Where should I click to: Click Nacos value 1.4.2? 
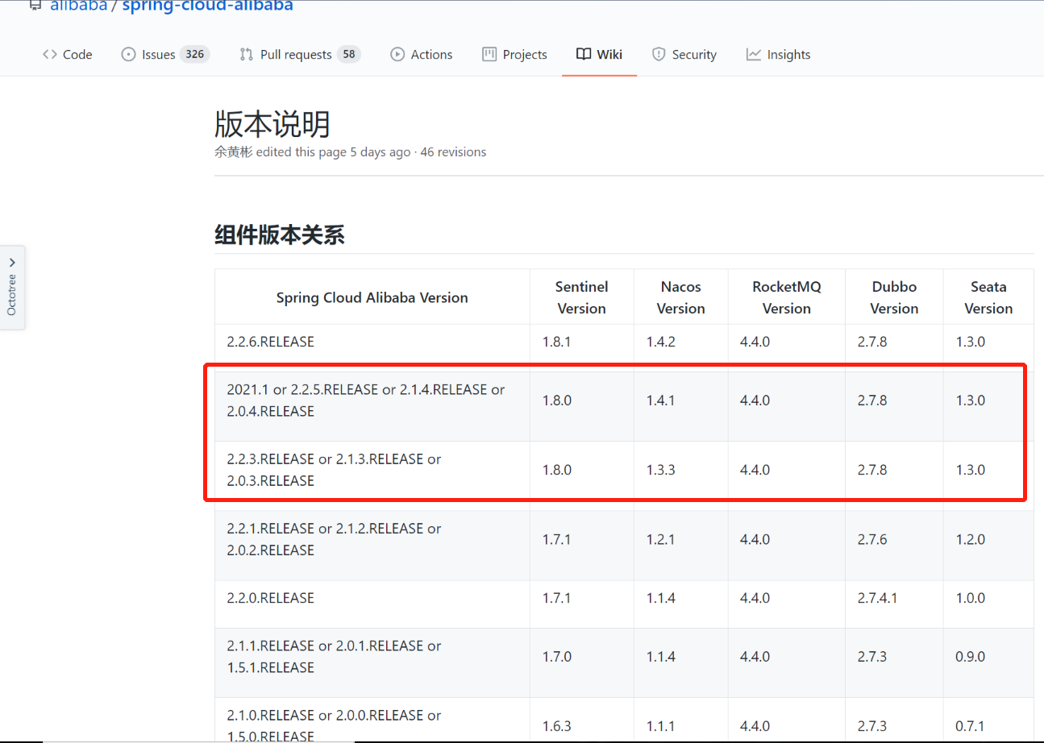[x=661, y=342]
